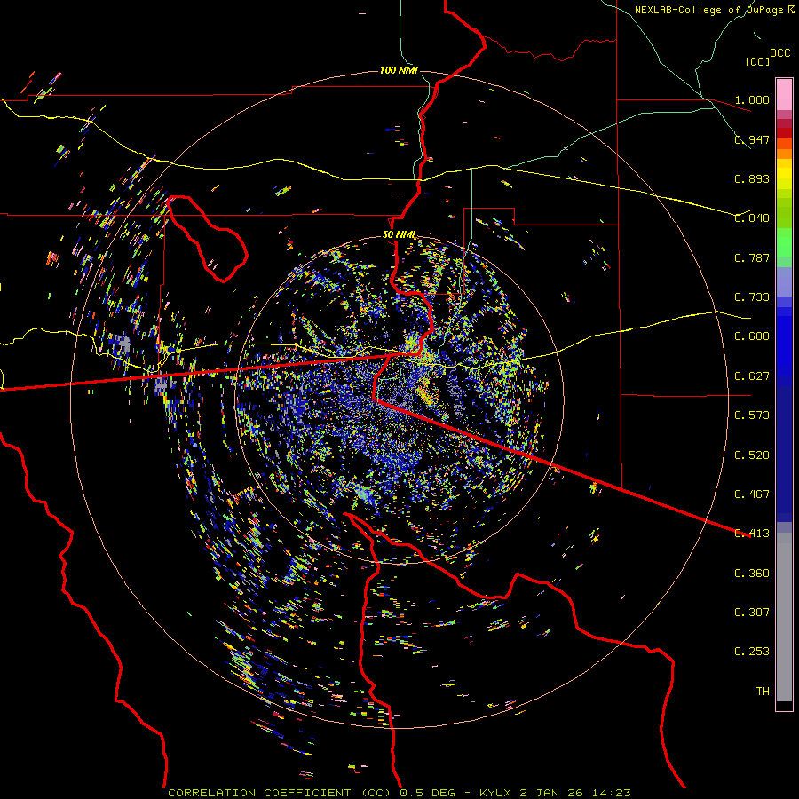This screenshot has width=799, height=799.
Task: Click the DCC label above the color scale
Action: [x=779, y=53]
